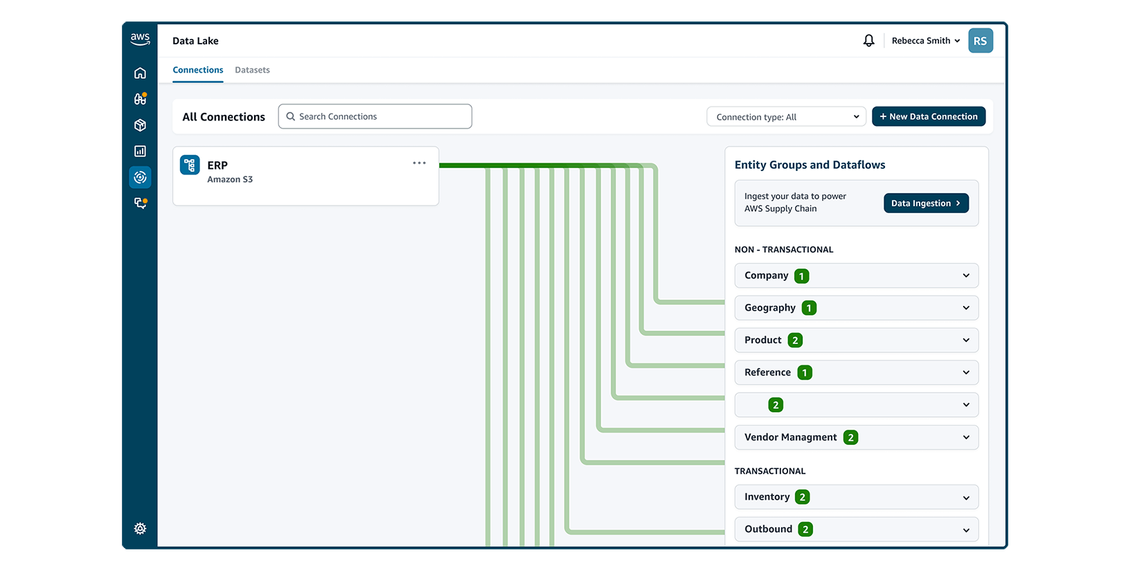Select the Connections tab
The height and width of the screenshot is (584, 1126).
(198, 70)
